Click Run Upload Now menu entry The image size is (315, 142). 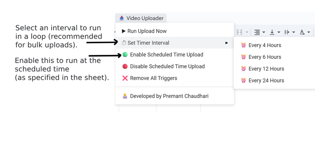(x=147, y=31)
